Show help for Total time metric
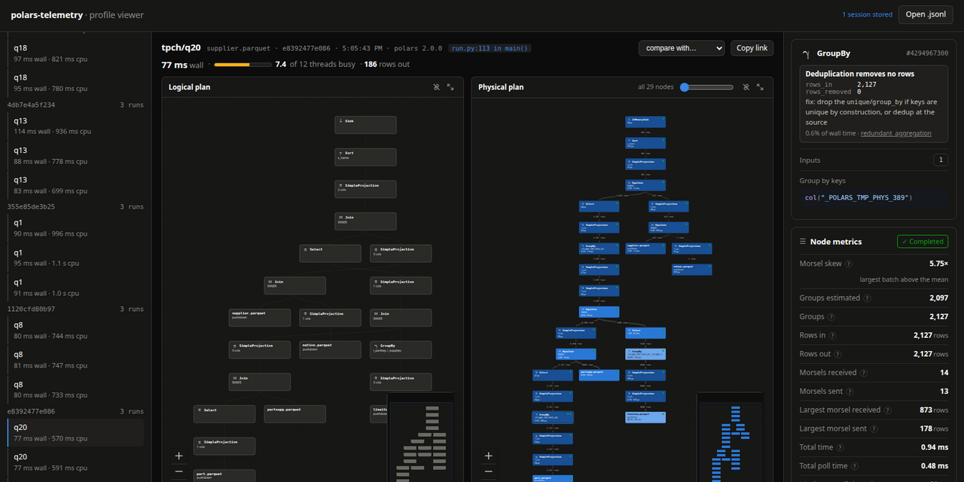Image resolution: width=964 pixels, height=482 pixels. tap(840, 447)
